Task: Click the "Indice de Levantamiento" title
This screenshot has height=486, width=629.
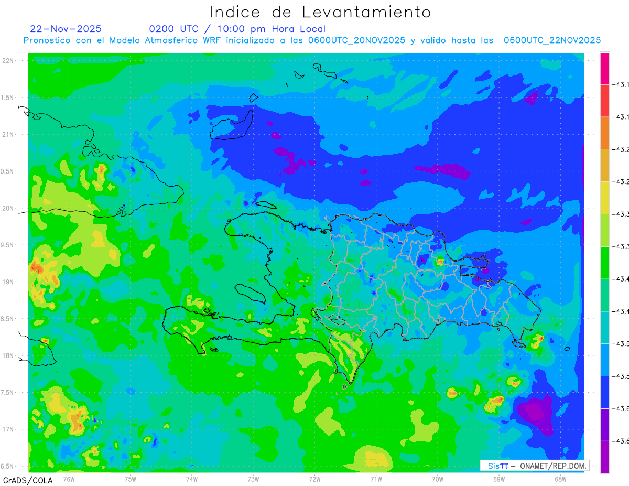Action: tap(320, 12)
